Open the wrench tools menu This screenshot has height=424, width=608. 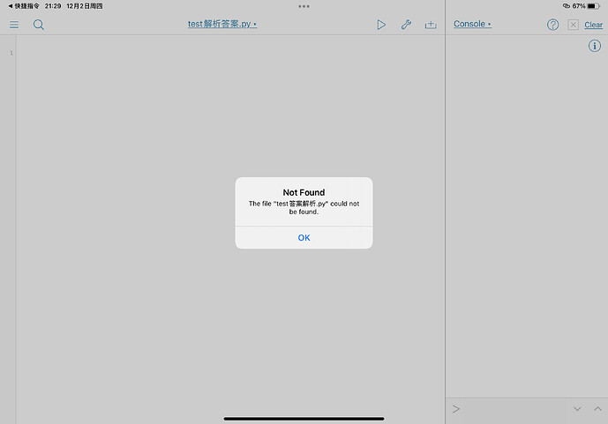[406, 25]
